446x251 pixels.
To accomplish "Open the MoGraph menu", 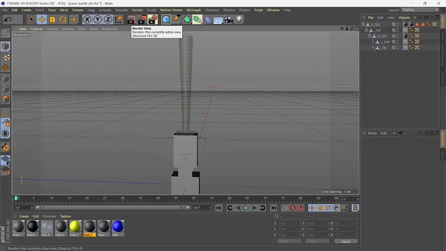I will [x=194, y=10].
